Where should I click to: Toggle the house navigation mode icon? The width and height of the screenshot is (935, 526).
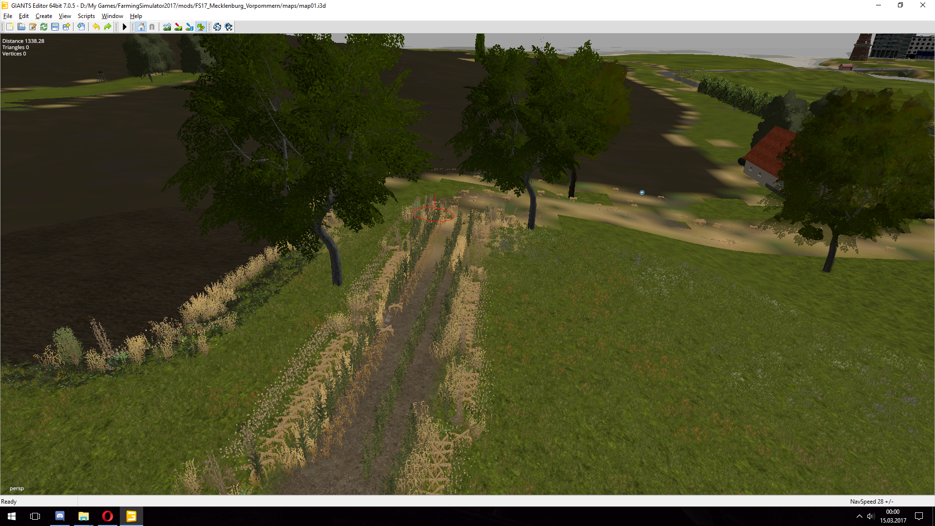(x=141, y=27)
